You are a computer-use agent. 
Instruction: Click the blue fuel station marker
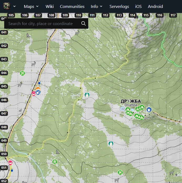coord(38,92)
